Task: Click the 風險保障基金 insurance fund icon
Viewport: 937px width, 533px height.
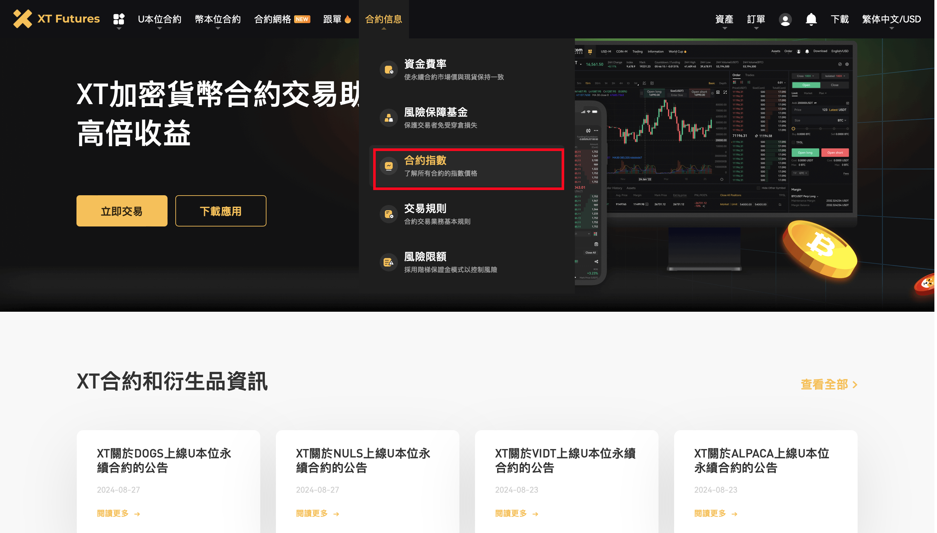Action: [x=389, y=118]
